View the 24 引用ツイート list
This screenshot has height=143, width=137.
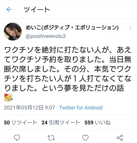61,123
